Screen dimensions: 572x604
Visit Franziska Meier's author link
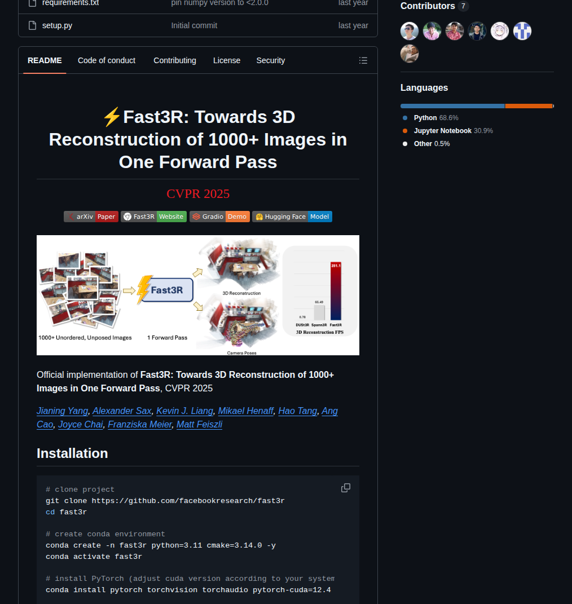[x=139, y=425]
